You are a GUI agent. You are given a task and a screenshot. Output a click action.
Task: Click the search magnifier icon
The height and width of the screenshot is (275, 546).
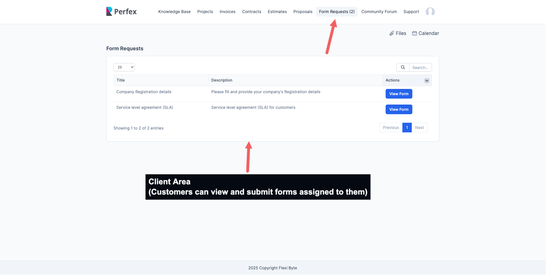coord(403,67)
